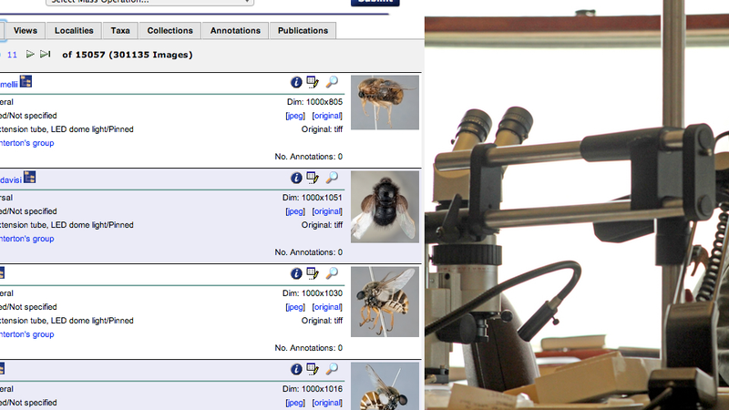Click edit icon for 1000x1051 image
Image resolution: width=729 pixels, height=410 pixels.
click(313, 178)
